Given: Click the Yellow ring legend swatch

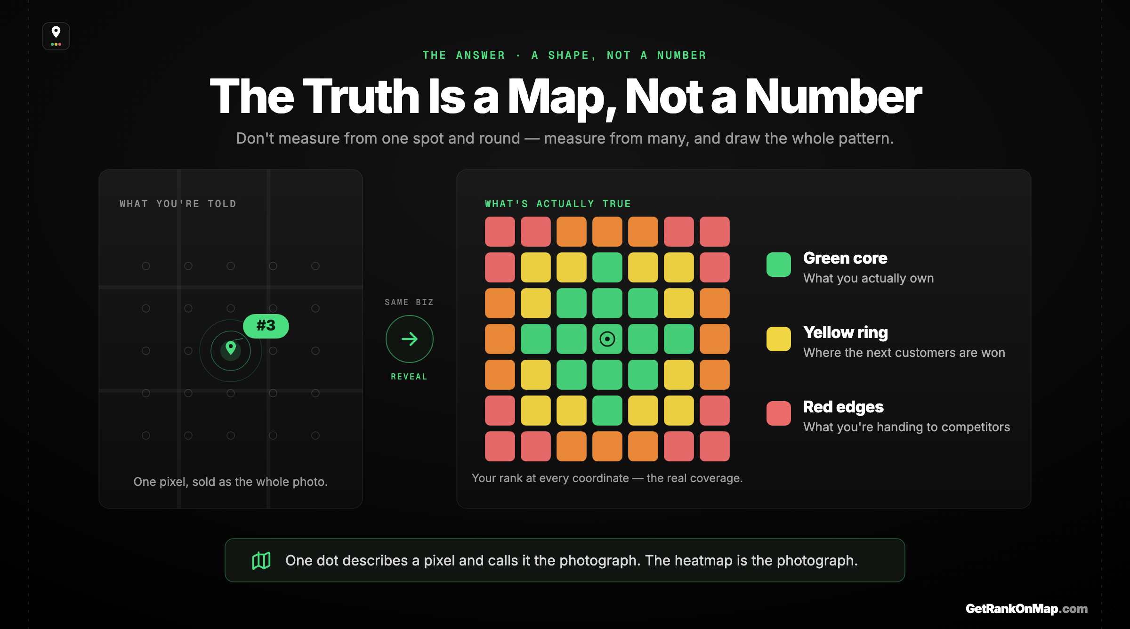Looking at the screenshot, I should (779, 339).
